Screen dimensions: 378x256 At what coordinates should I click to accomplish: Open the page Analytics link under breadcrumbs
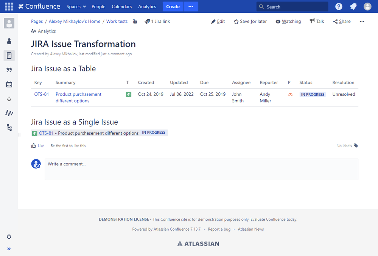44,31
